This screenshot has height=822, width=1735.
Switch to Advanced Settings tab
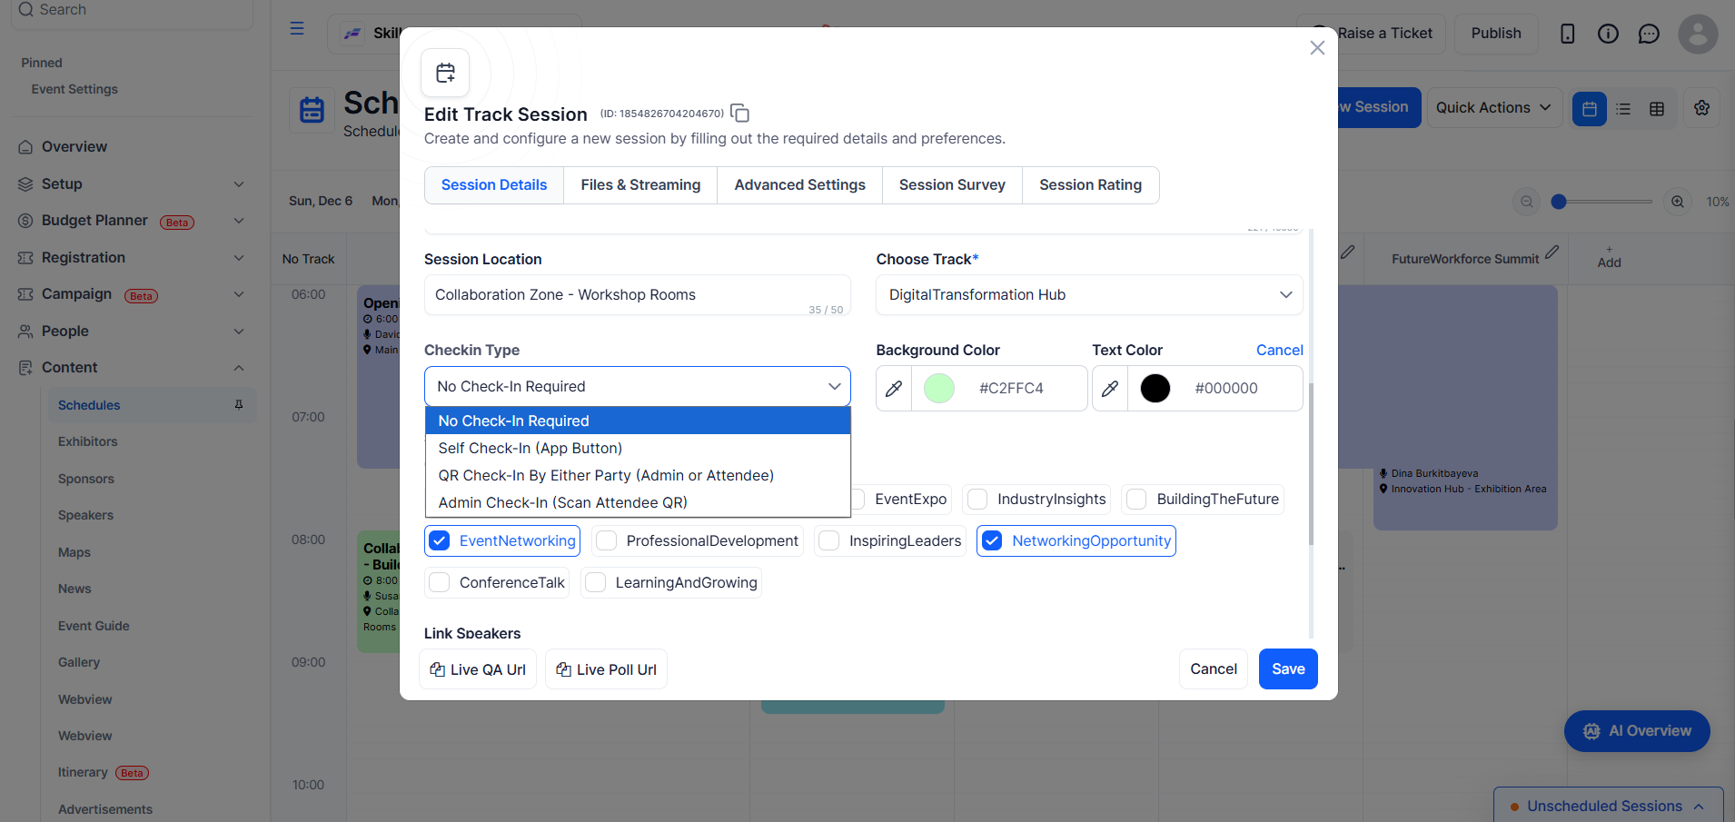(x=799, y=185)
